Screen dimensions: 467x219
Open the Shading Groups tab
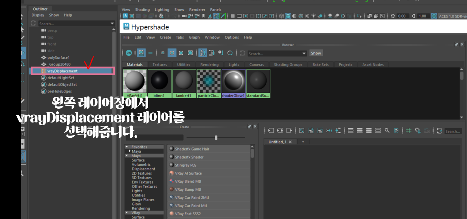point(288,64)
